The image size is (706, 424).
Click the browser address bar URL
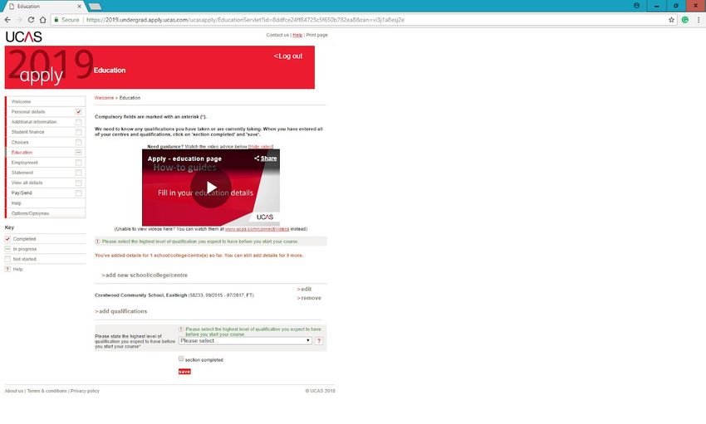click(245, 20)
